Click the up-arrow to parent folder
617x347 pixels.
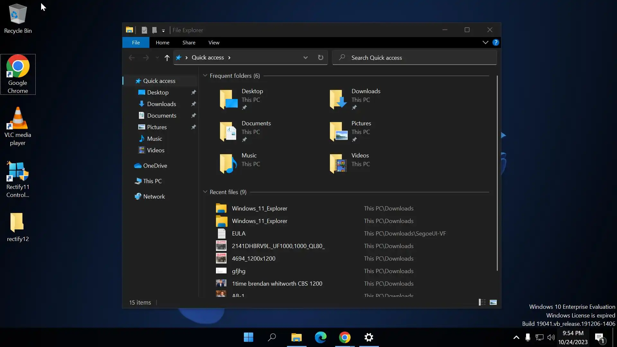pos(167,58)
